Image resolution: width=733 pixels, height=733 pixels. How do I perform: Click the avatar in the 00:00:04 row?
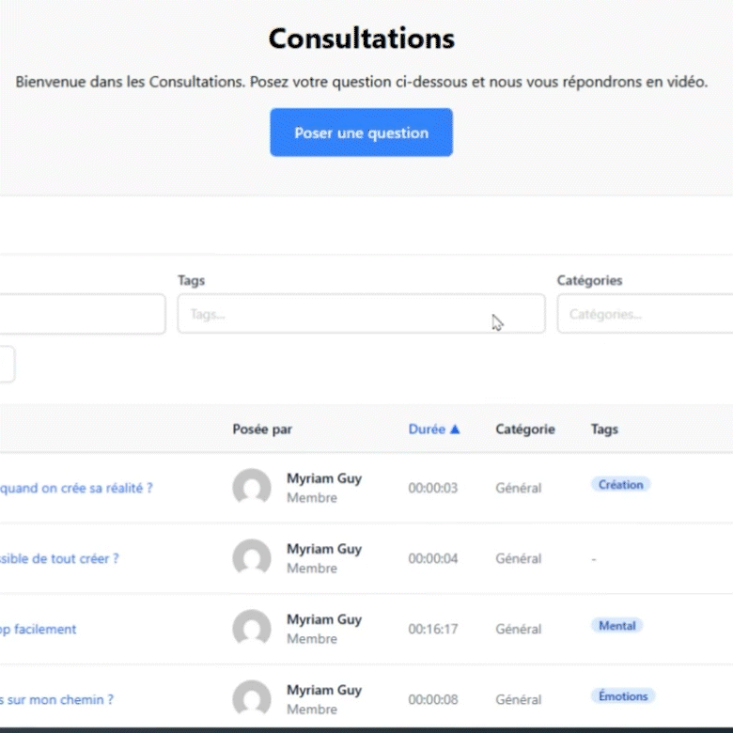point(252,558)
